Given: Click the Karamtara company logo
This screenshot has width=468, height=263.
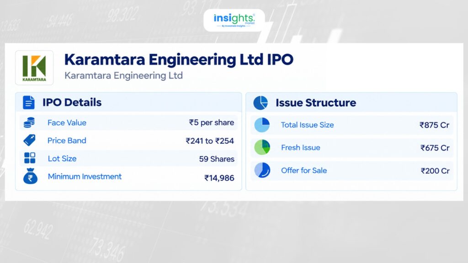Looking at the screenshot, I should (x=34, y=68).
